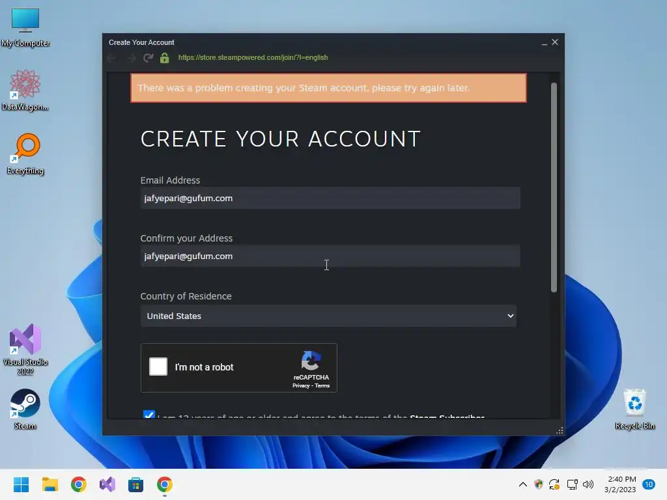667x500 pixels.
Task: Click the green padlock security icon
Action: pos(165,58)
